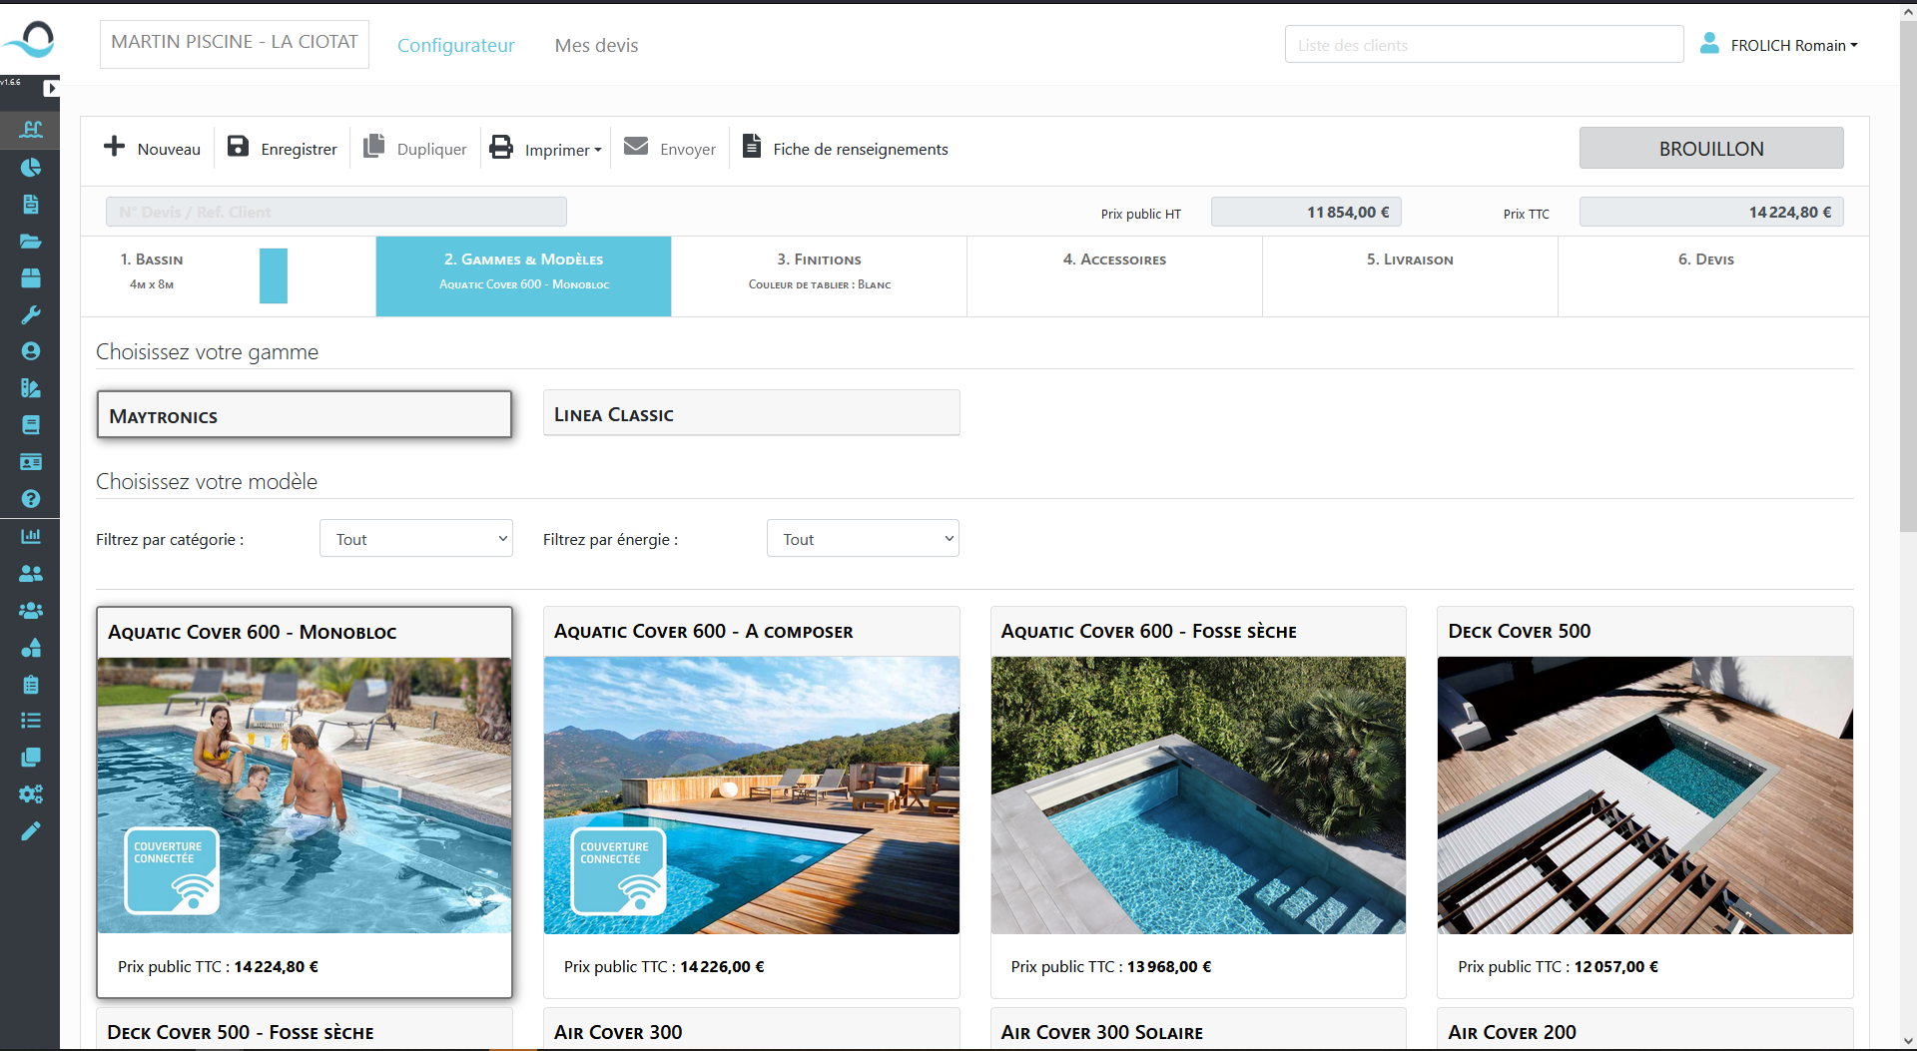Expand the energy filter dropdown
Screen dimensions: 1917x1051
[x=863, y=539]
